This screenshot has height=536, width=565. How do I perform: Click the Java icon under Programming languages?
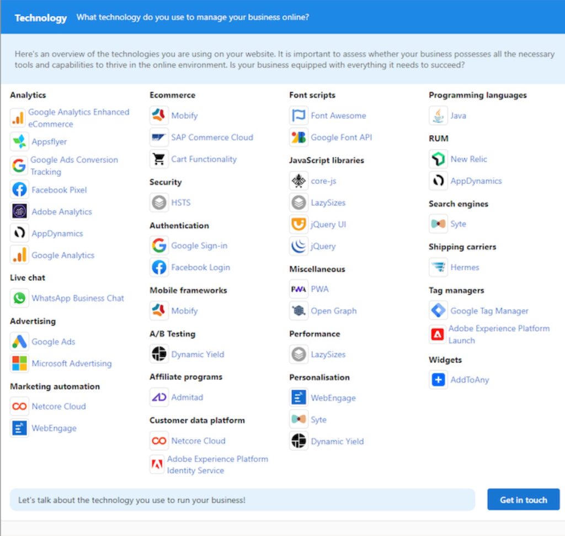(438, 115)
